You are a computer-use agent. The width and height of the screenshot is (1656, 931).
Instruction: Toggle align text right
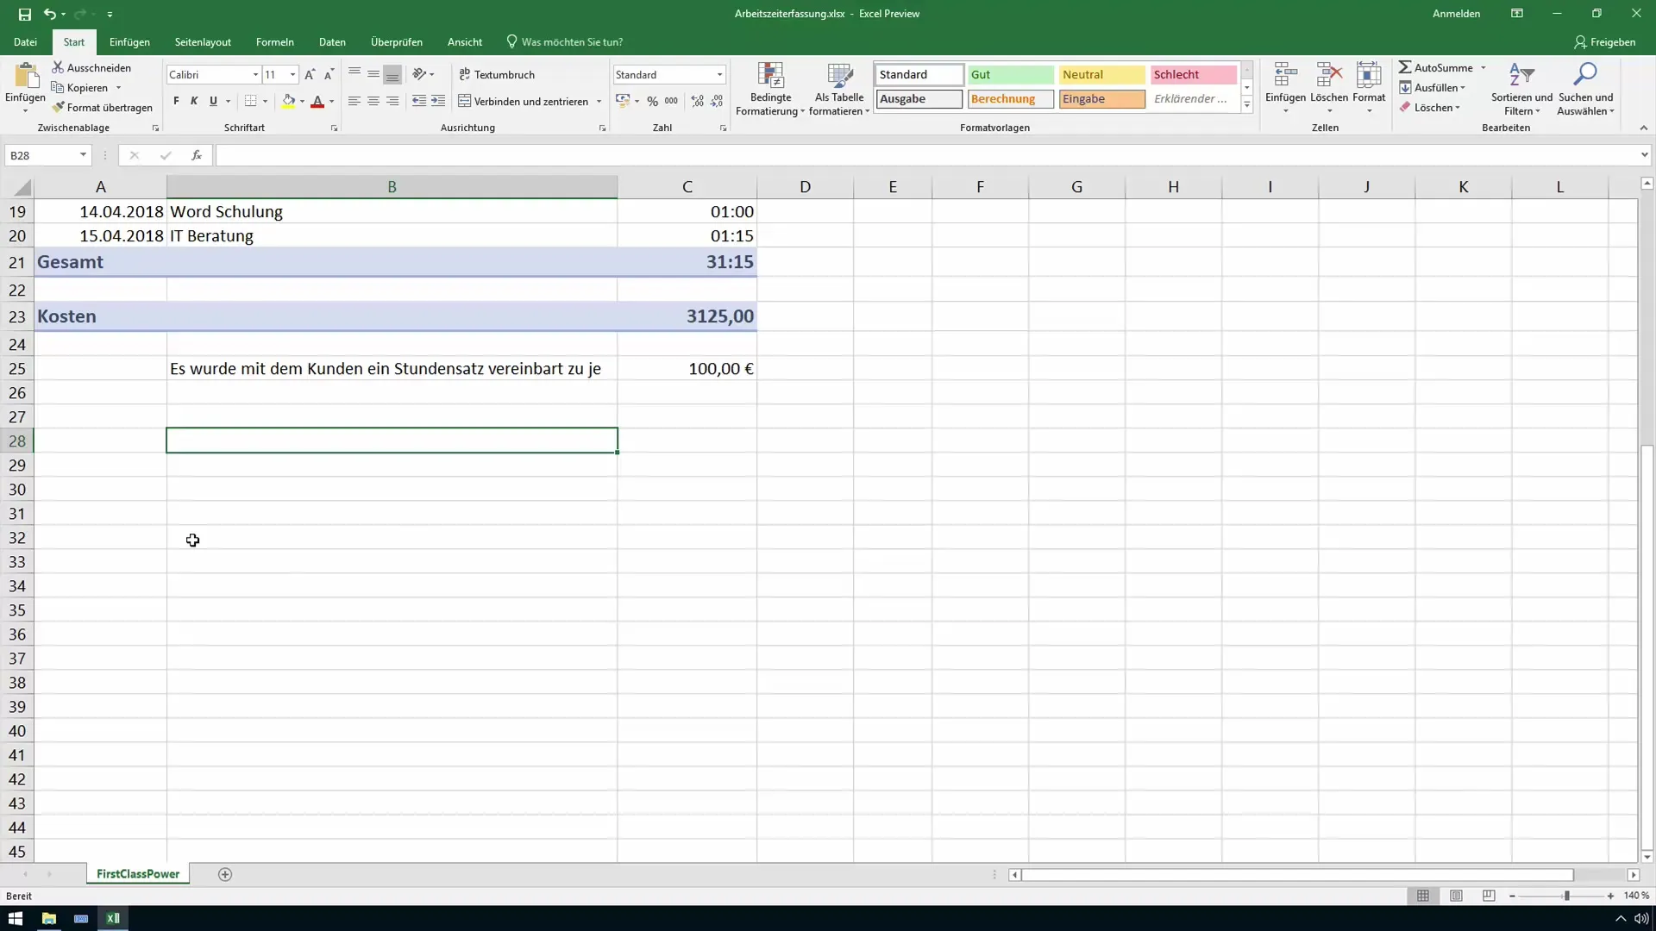click(392, 101)
